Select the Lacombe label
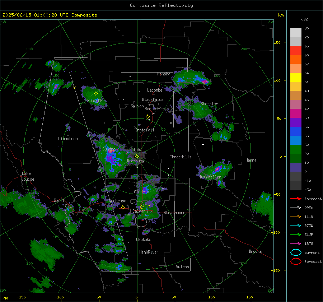This screenshot has width=323, height=302. coord(155,90)
